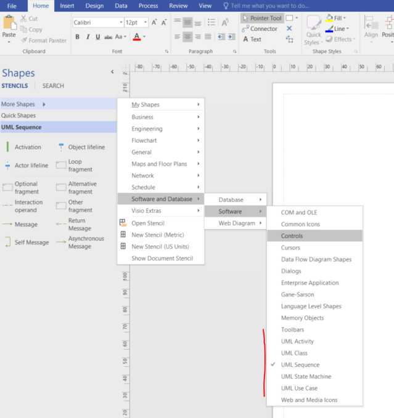This screenshot has height=418, width=394.
Task: Open the font name dropdown showing Calibri
Action: click(120, 23)
